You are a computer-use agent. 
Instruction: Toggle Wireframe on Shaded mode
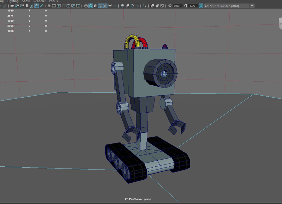(100, 6)
